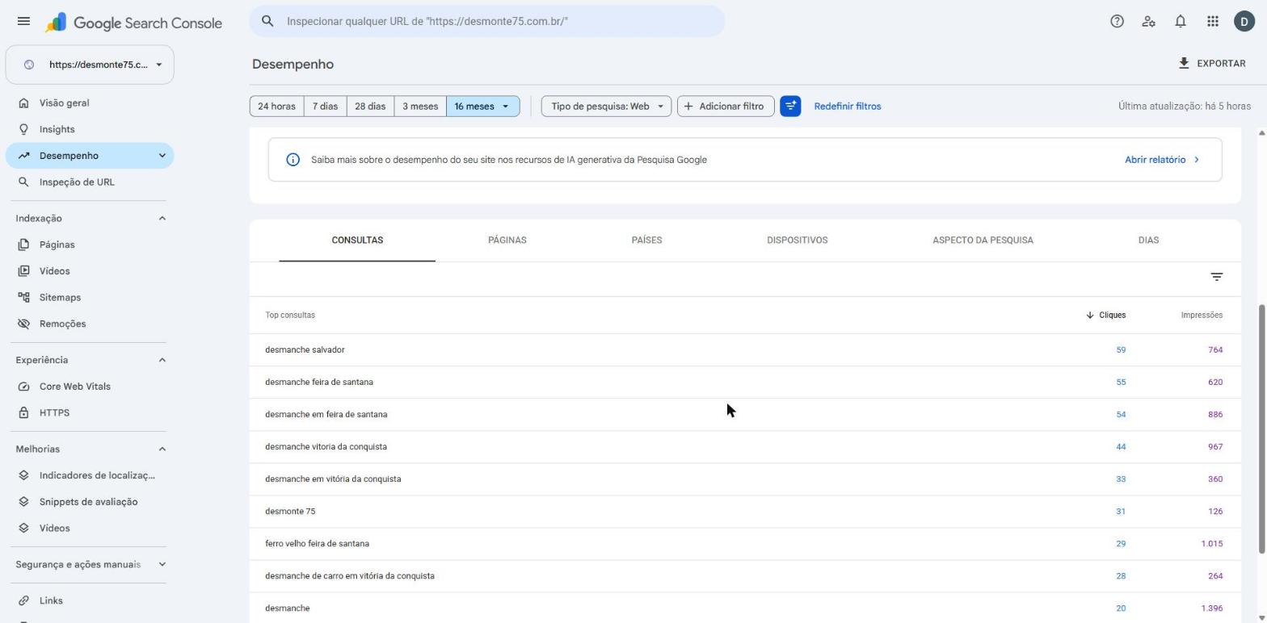Viewport: 1267px width, 623px height.
Task: Collapse the Indexação section
Action: click(x=162, y=219)
